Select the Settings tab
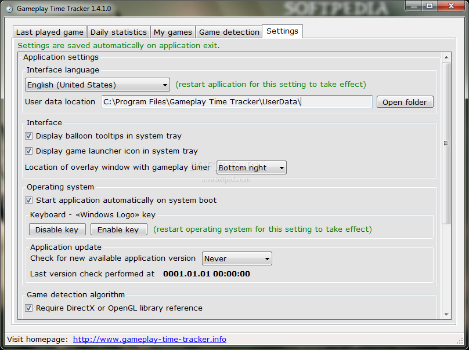469x350 pixels. (x=282, y=31)
